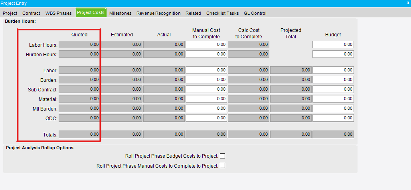Screen dimensions: 411x190
Task: Enable Roll Project Phase Manual Costs to Complete checkbox
Action: click(x=223, y=166)
